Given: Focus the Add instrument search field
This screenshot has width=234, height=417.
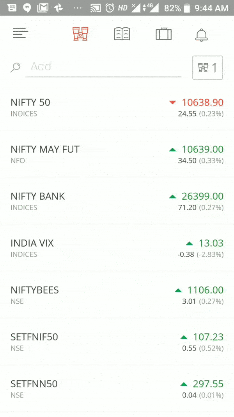Looking at the screenshot, I should [x=103, y=66].
